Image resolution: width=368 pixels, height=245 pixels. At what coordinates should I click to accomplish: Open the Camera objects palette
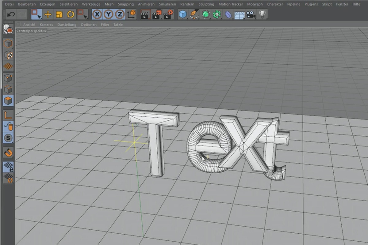coord(251,14)
